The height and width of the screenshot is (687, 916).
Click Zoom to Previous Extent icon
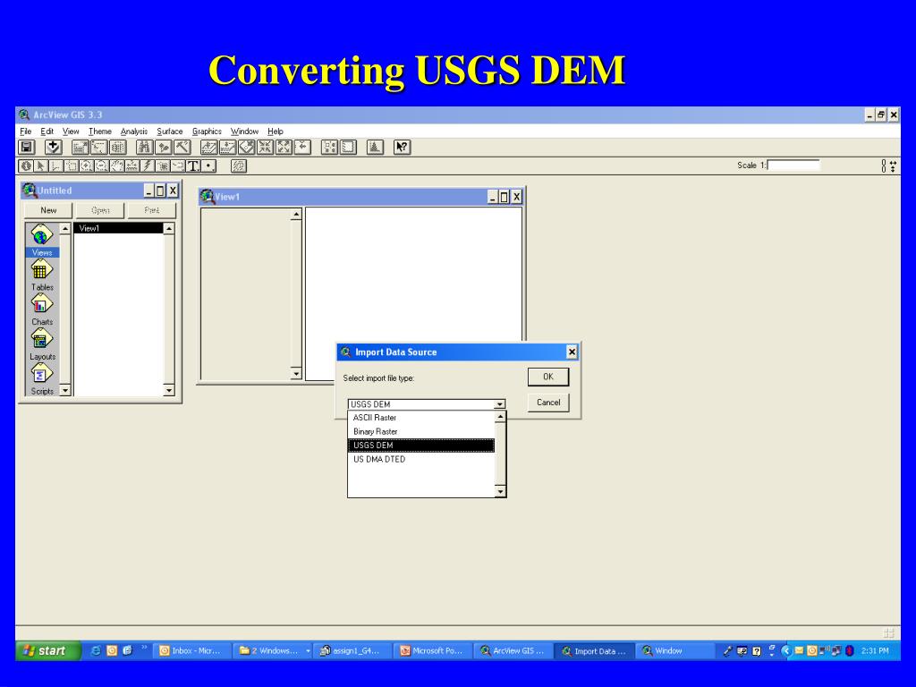click(x=302, y=148)
